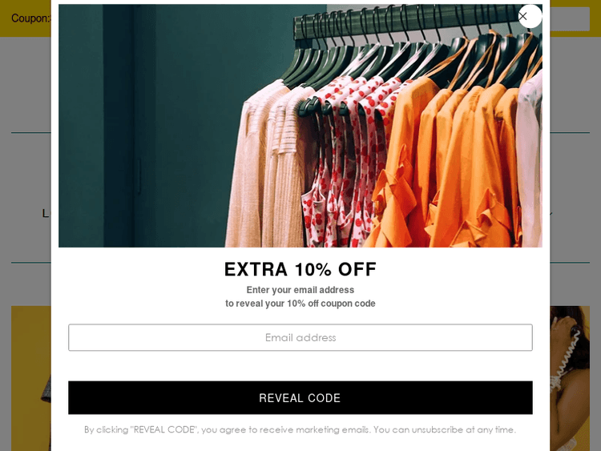This screenshot has height=451, width=601.
Task: Click the woman with phone background image
Action: click(570, 378)
